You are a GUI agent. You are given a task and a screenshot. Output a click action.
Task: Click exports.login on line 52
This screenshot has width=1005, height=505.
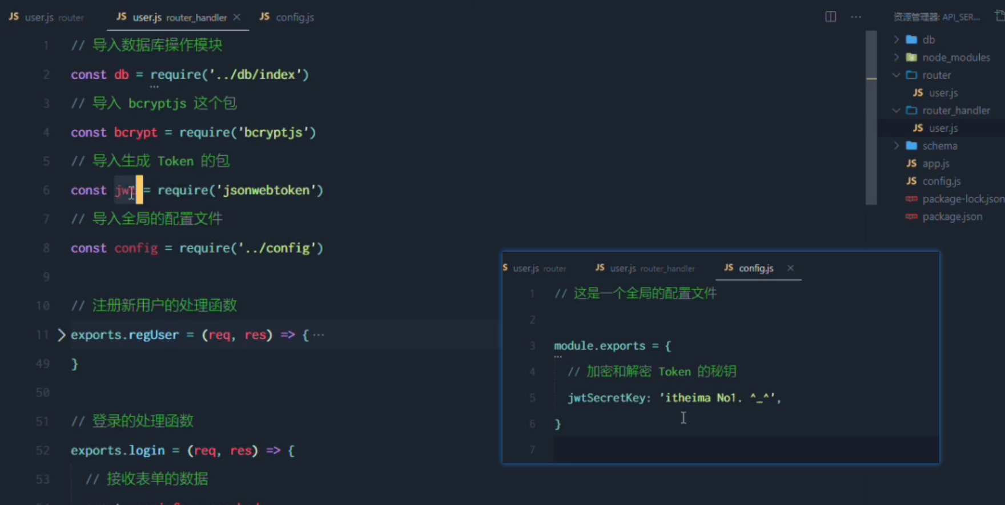pos(118,450)
